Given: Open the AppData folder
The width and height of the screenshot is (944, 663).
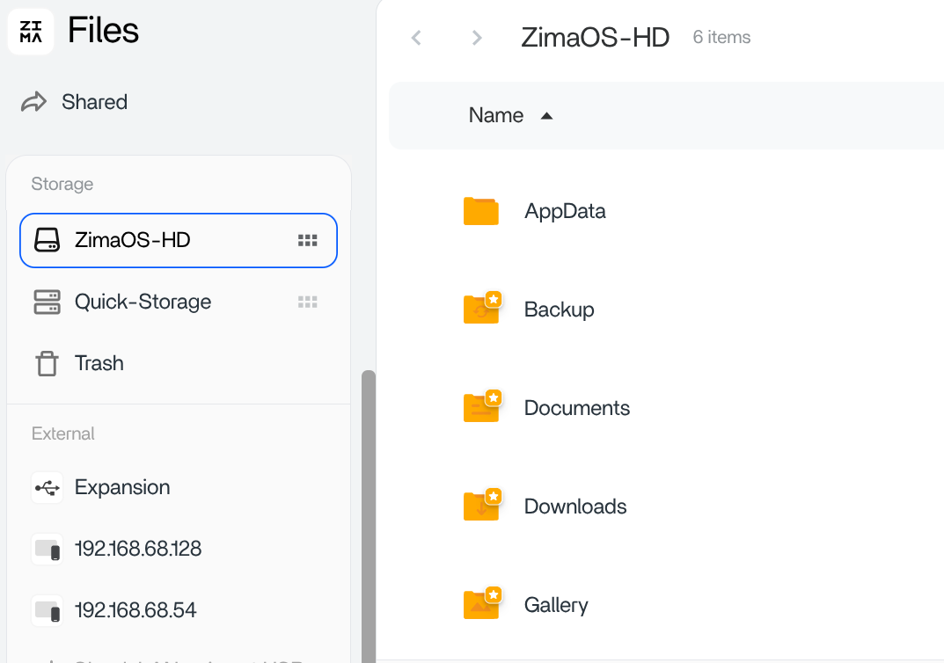Looking at the screenshot, I should [564, 211].
